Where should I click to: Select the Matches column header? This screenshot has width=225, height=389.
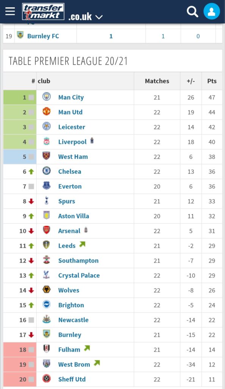pyautogui.click(x=157, y=81)
